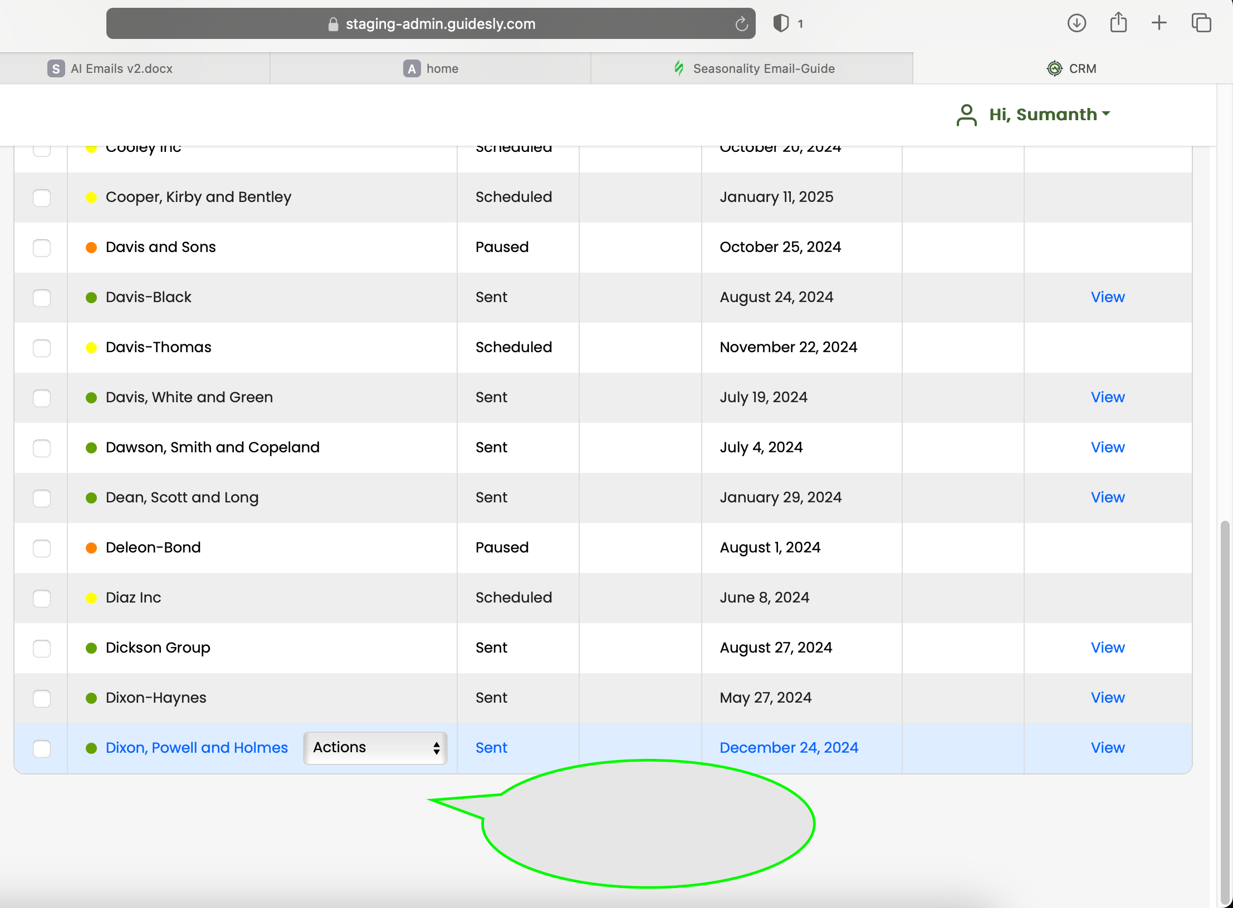Open the home browser tab

pos(442,68)
